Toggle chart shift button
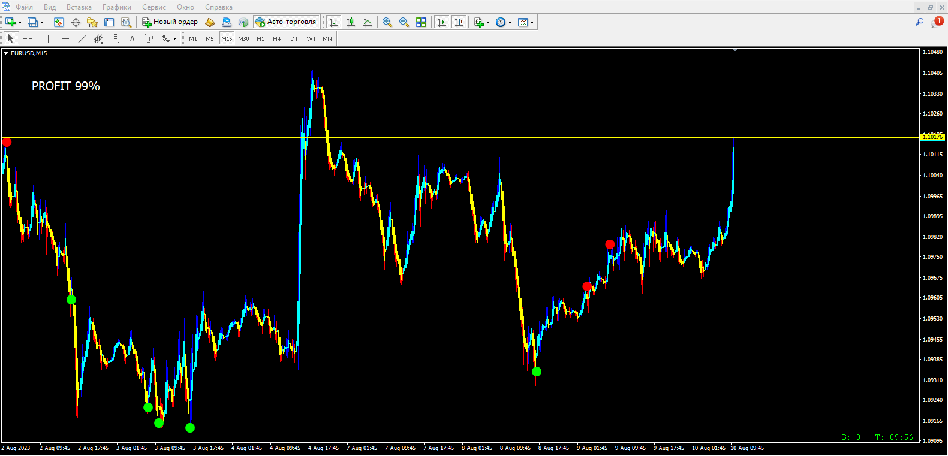Screen dimensions: 948x456 coord(459,22)
